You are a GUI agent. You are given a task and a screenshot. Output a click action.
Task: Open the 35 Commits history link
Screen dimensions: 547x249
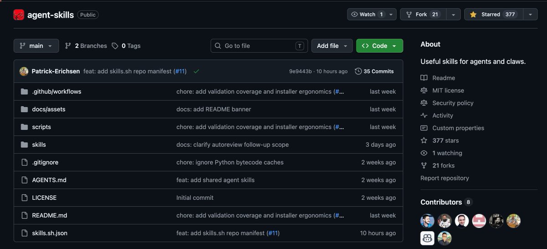tap(374, 71)
